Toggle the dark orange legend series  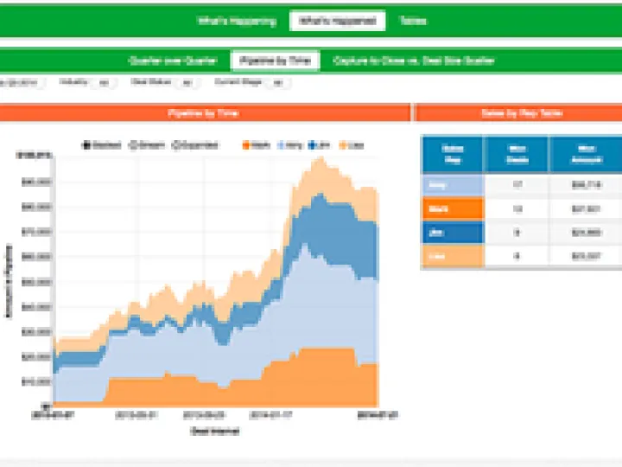(257, 145)
